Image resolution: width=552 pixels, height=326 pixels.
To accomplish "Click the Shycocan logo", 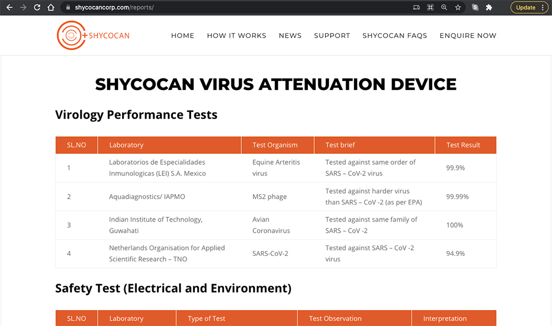I will 93,35.
